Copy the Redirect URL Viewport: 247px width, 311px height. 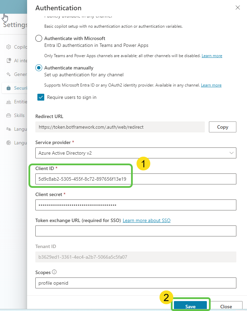(x=222, y=127)
